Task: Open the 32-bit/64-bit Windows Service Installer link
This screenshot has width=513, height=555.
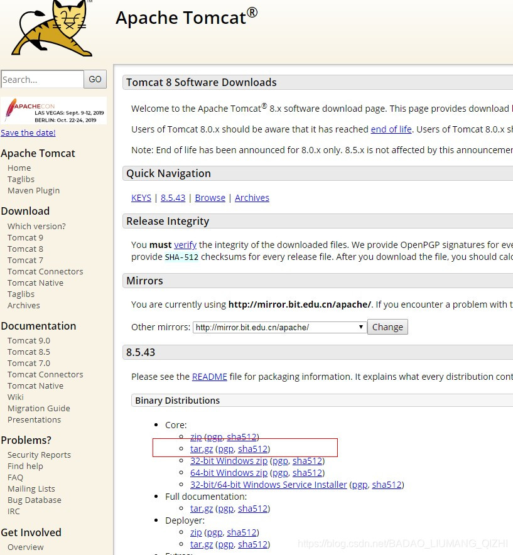Action: tap(268, 484)
